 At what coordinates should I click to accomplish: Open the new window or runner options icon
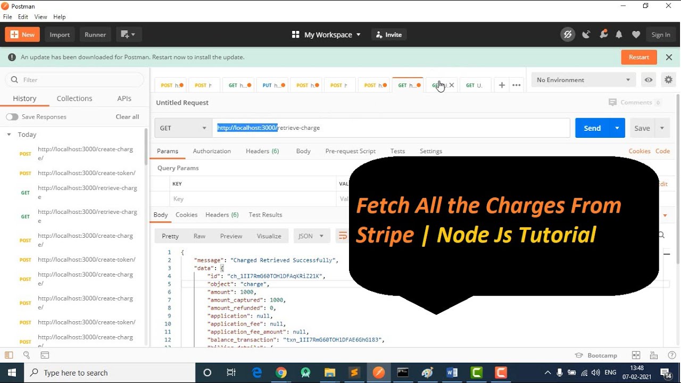[x=128, y=35]
